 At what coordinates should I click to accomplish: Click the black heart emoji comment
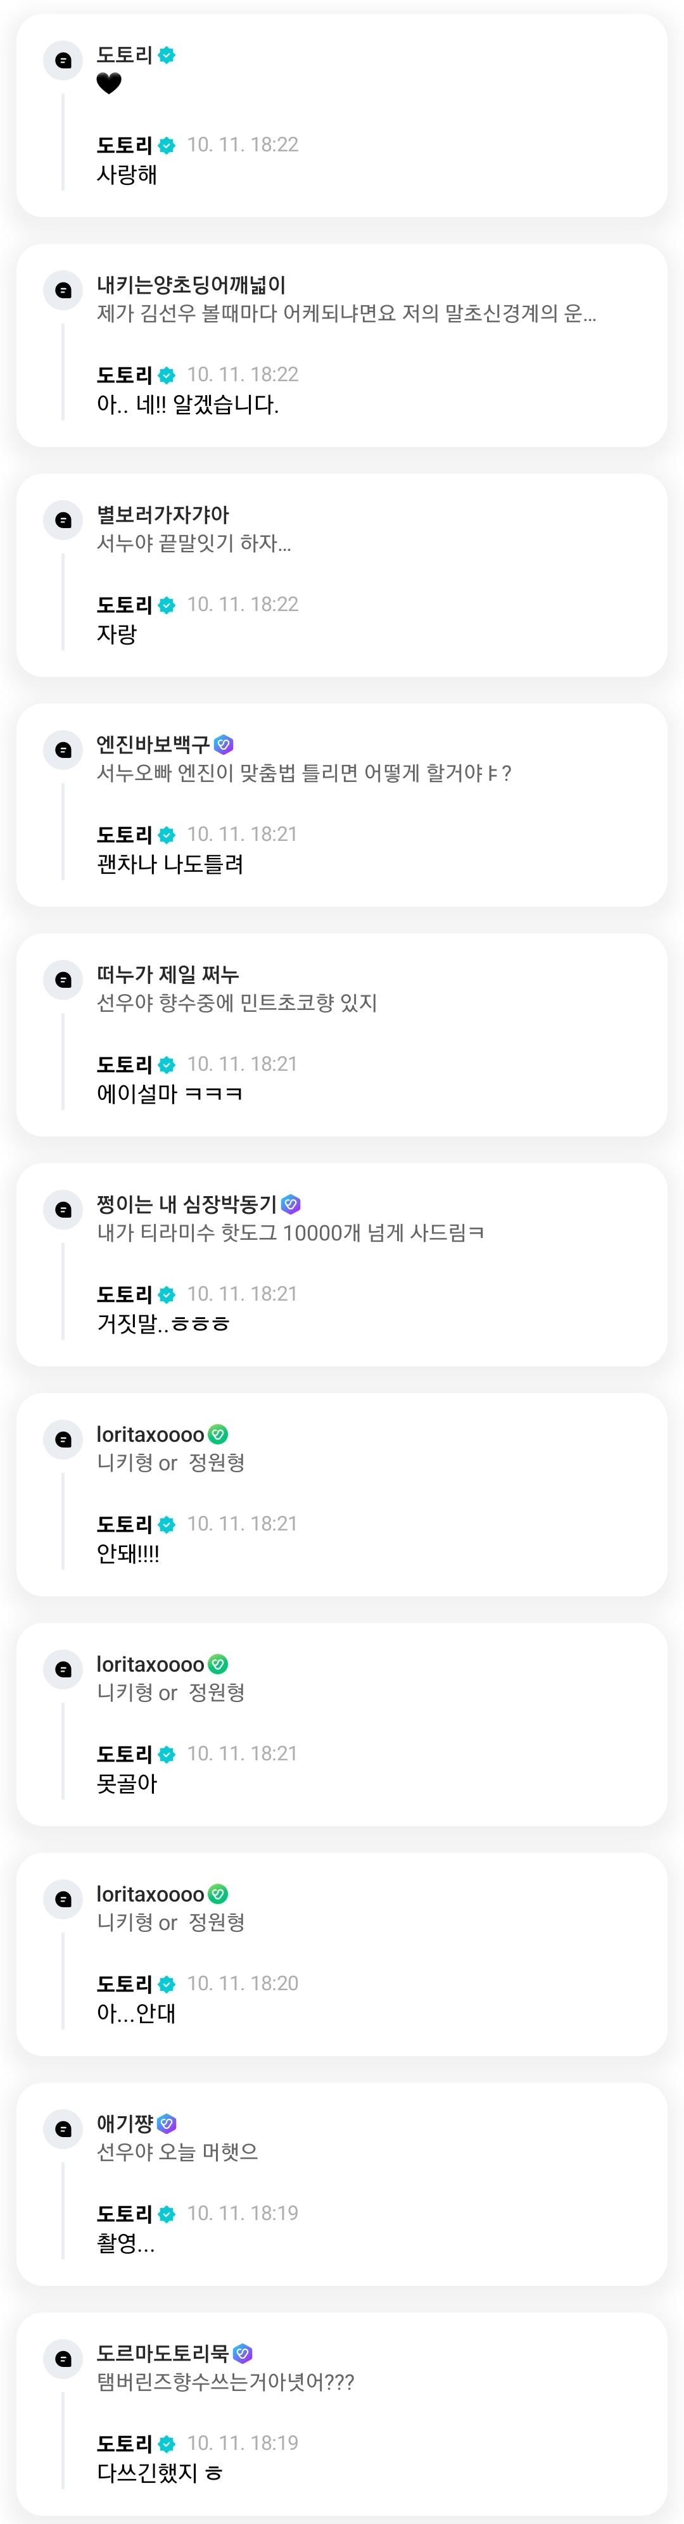pos(109,84)
